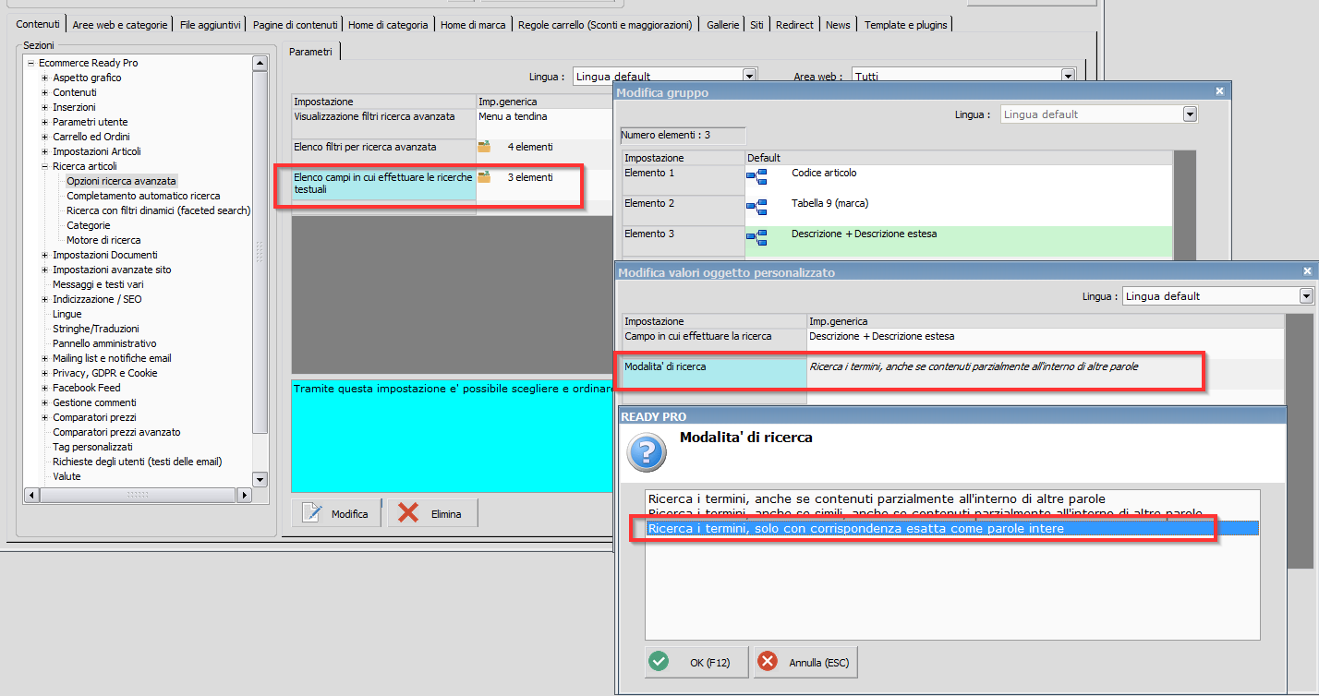Click the Codice articolo value in Elemento 1
The height and width of the screenshot is (696, 1319).
[x=824, y=173]
